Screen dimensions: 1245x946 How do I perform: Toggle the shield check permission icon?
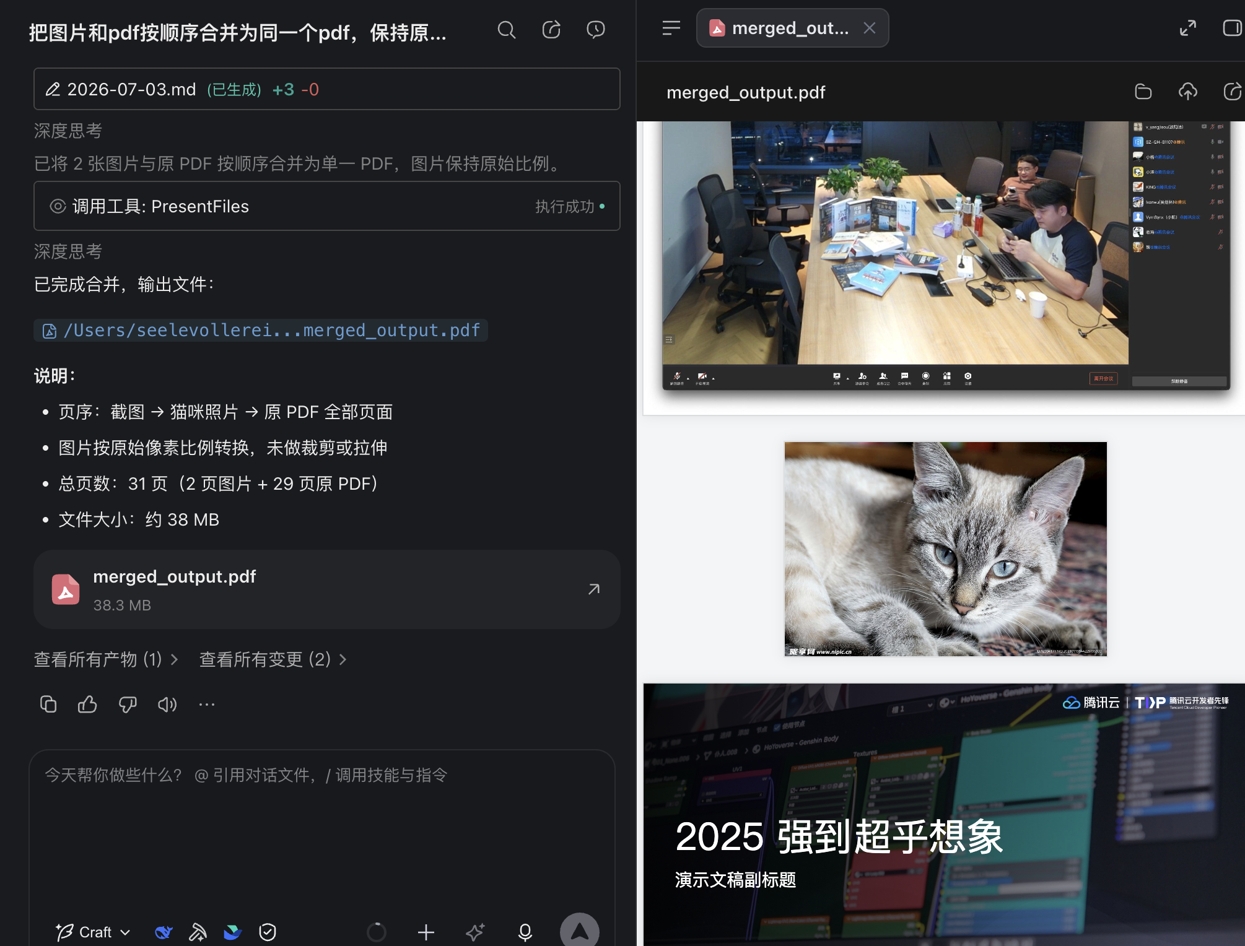coord(268,932)
